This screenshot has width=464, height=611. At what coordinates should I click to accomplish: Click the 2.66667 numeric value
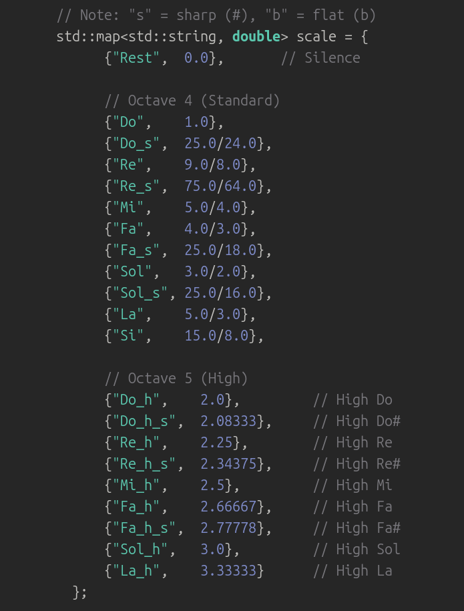coord(228,506)
